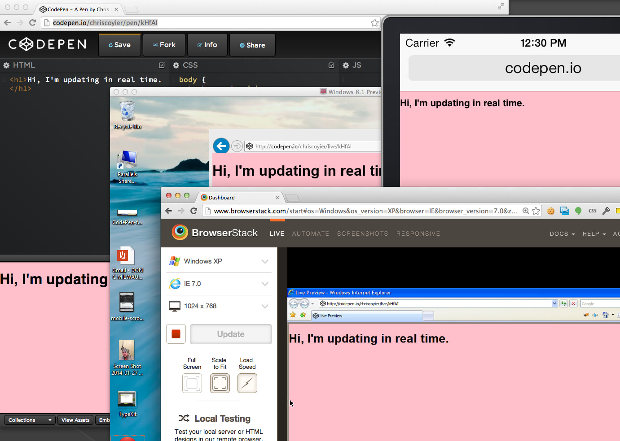Switch to the RESPONSIVE tab
This screenshot has width=620, height=441.
coord(418,233)
